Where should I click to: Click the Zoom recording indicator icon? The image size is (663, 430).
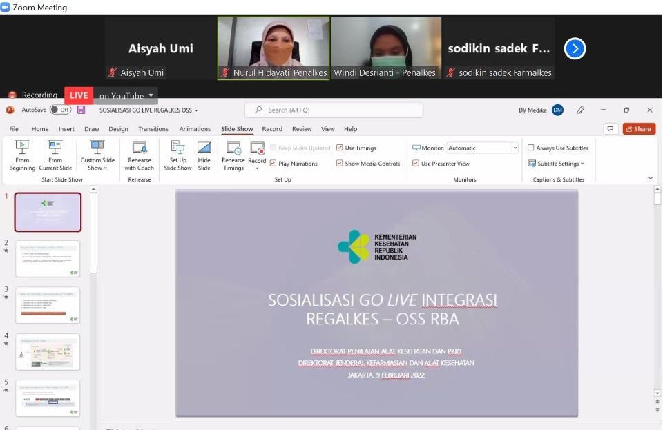click(x=12, y=95)
